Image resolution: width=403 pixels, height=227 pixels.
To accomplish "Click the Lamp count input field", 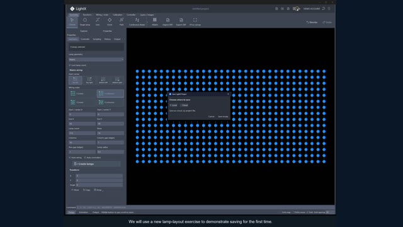I will point(82,133).
